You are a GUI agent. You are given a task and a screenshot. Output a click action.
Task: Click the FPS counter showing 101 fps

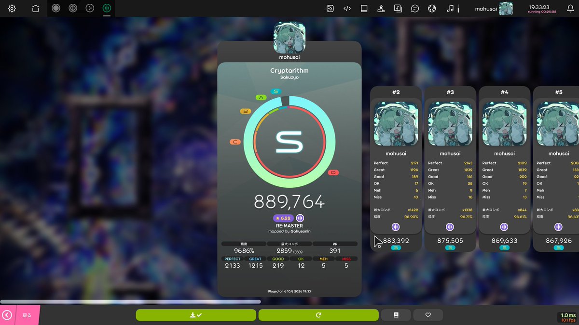pyautogui.click(x=568, y=320)
